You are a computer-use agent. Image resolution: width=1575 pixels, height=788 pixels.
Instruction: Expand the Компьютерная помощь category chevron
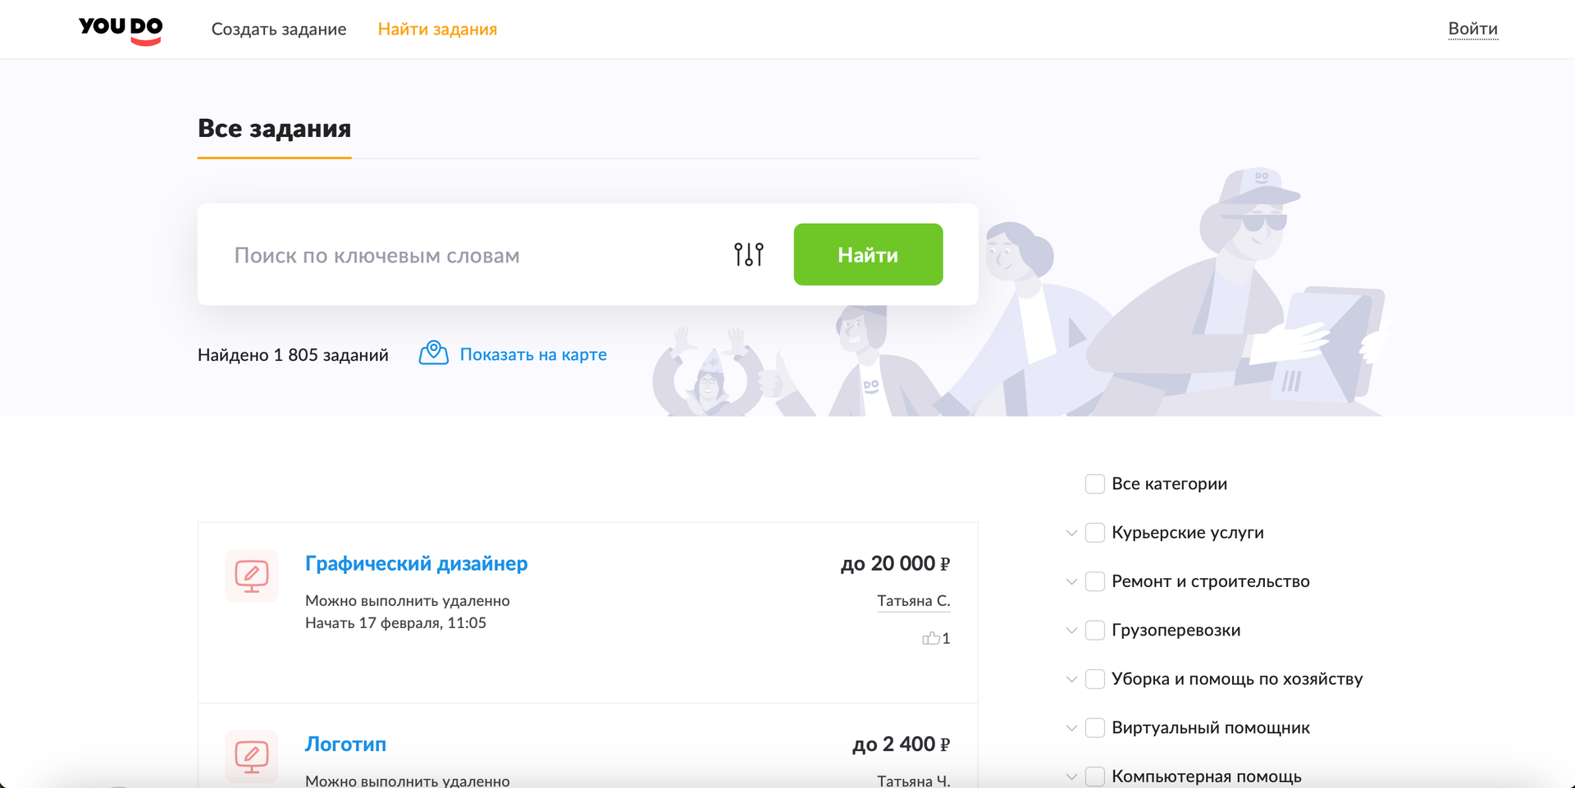coord(1071,777)
